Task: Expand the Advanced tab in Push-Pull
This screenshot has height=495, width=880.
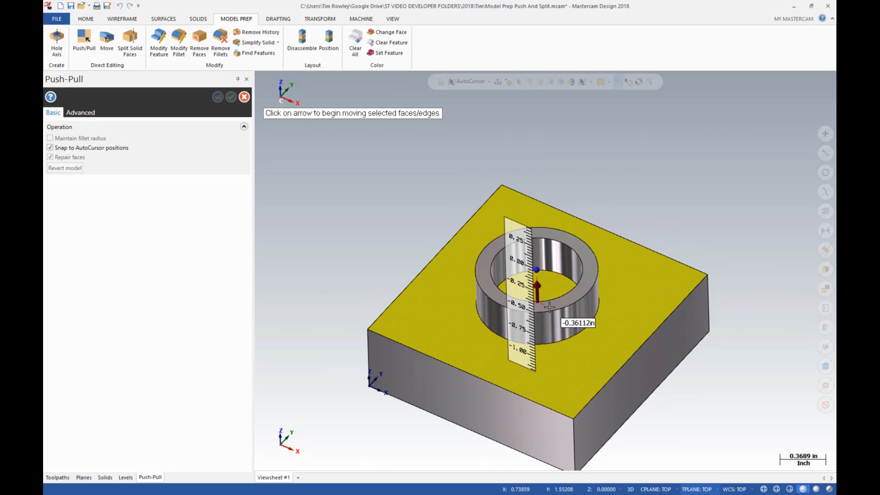Action: tap(79, 112)
